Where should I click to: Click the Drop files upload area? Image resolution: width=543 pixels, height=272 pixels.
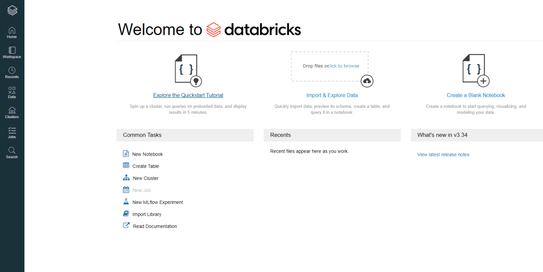click(x=329, y=66)
